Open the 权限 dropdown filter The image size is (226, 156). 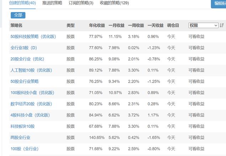203,25
